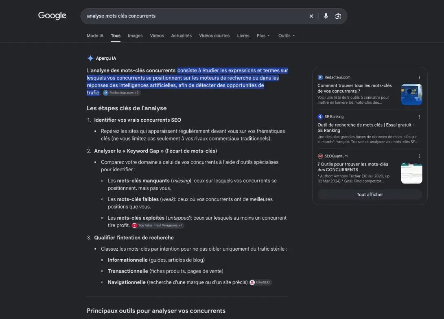
Task: Click the 'Navigationnelle' bullet text
Action: (x=127, y=282)
